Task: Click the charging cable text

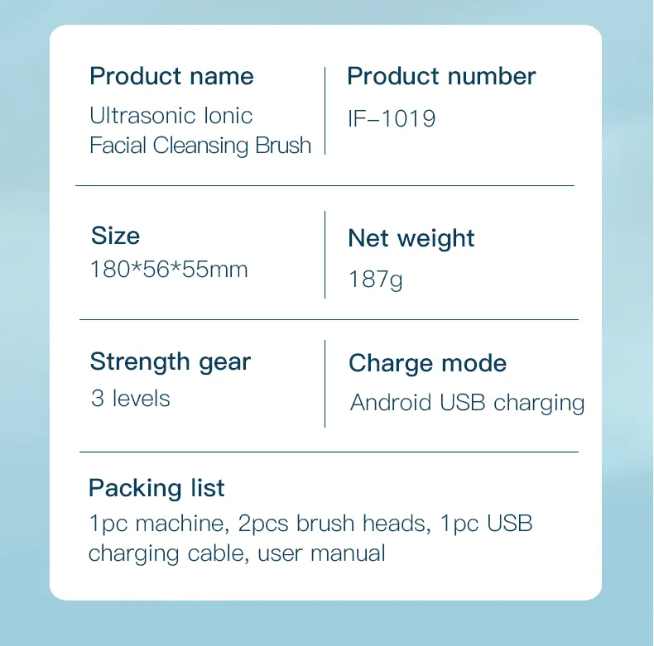Action: click(x=166, y=553)
